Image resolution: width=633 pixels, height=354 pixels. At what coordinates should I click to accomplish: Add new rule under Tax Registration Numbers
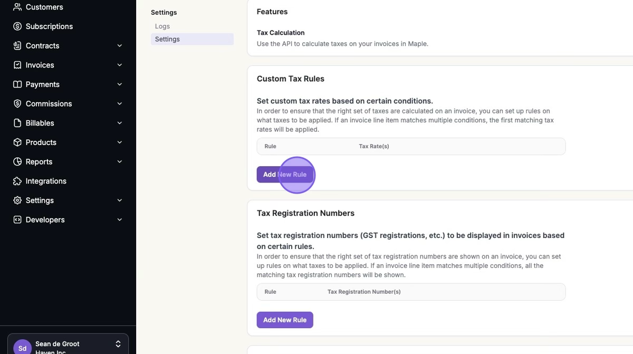285,320
